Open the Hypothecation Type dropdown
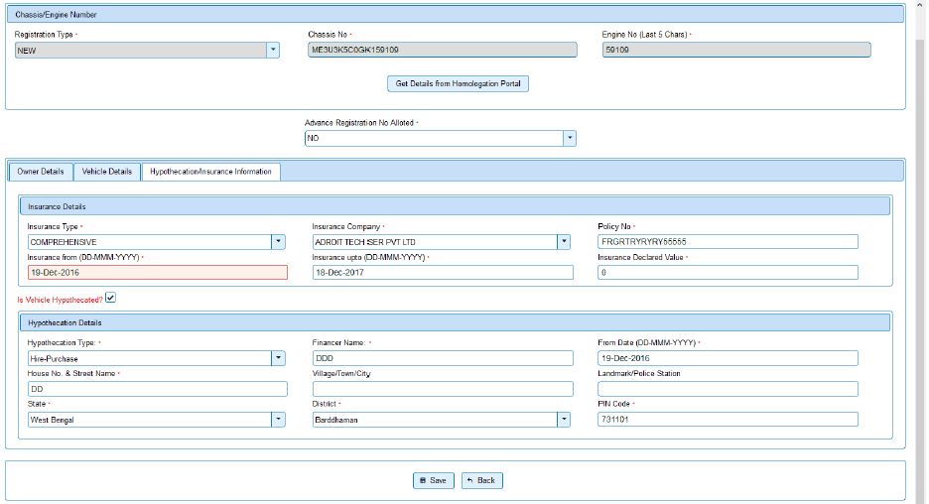 (x=157, y=358)
